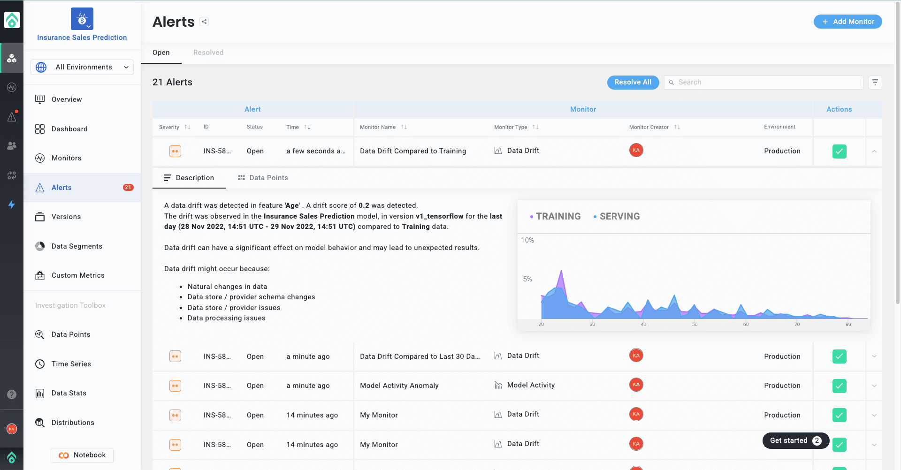This screenshot has height=470, width=901.
Task: Click the share icon next to the Alerts title
Action: coord(204,21)
